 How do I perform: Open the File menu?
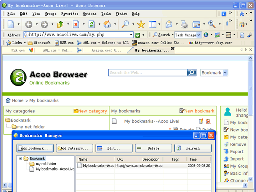[x=11, y=14]
